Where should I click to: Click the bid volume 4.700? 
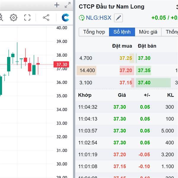pos(86,58)
